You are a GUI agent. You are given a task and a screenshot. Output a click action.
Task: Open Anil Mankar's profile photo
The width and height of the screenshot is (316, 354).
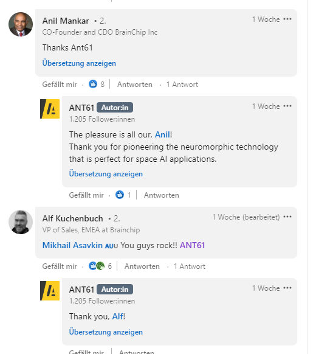(21, 24)
